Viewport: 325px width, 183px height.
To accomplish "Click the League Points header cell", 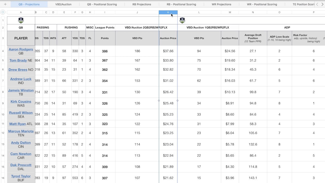I will point(105,27).
